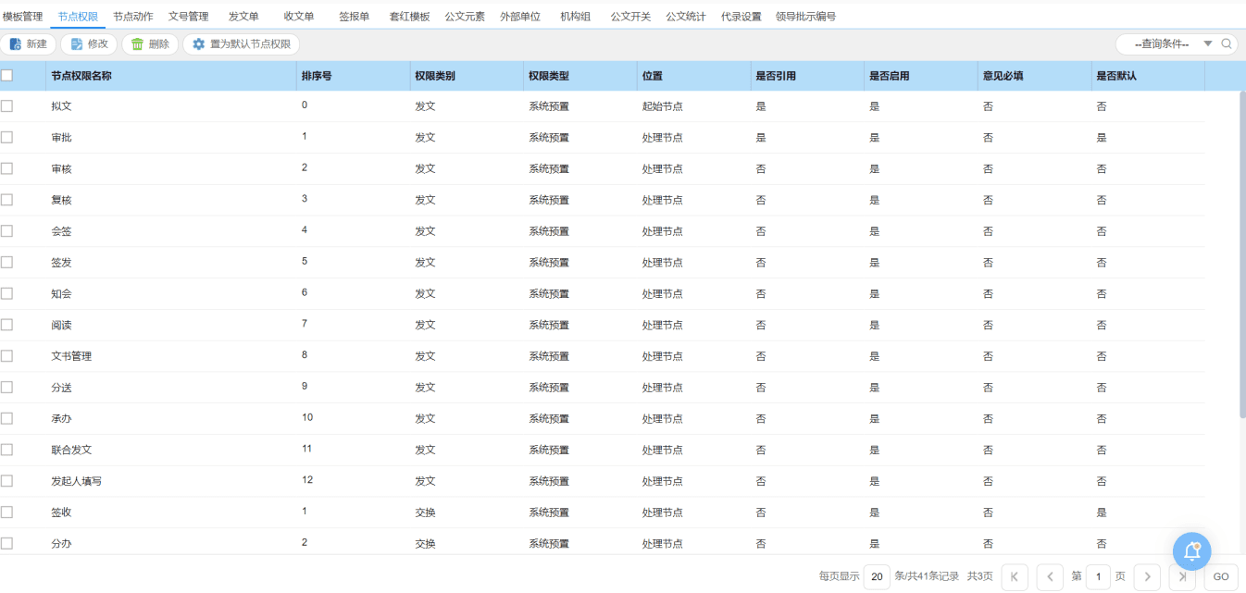Screen dimensions: 1246x593
Task: Open the 代录设置 tab
Action: pyautogui.click(x=741, y=17)
